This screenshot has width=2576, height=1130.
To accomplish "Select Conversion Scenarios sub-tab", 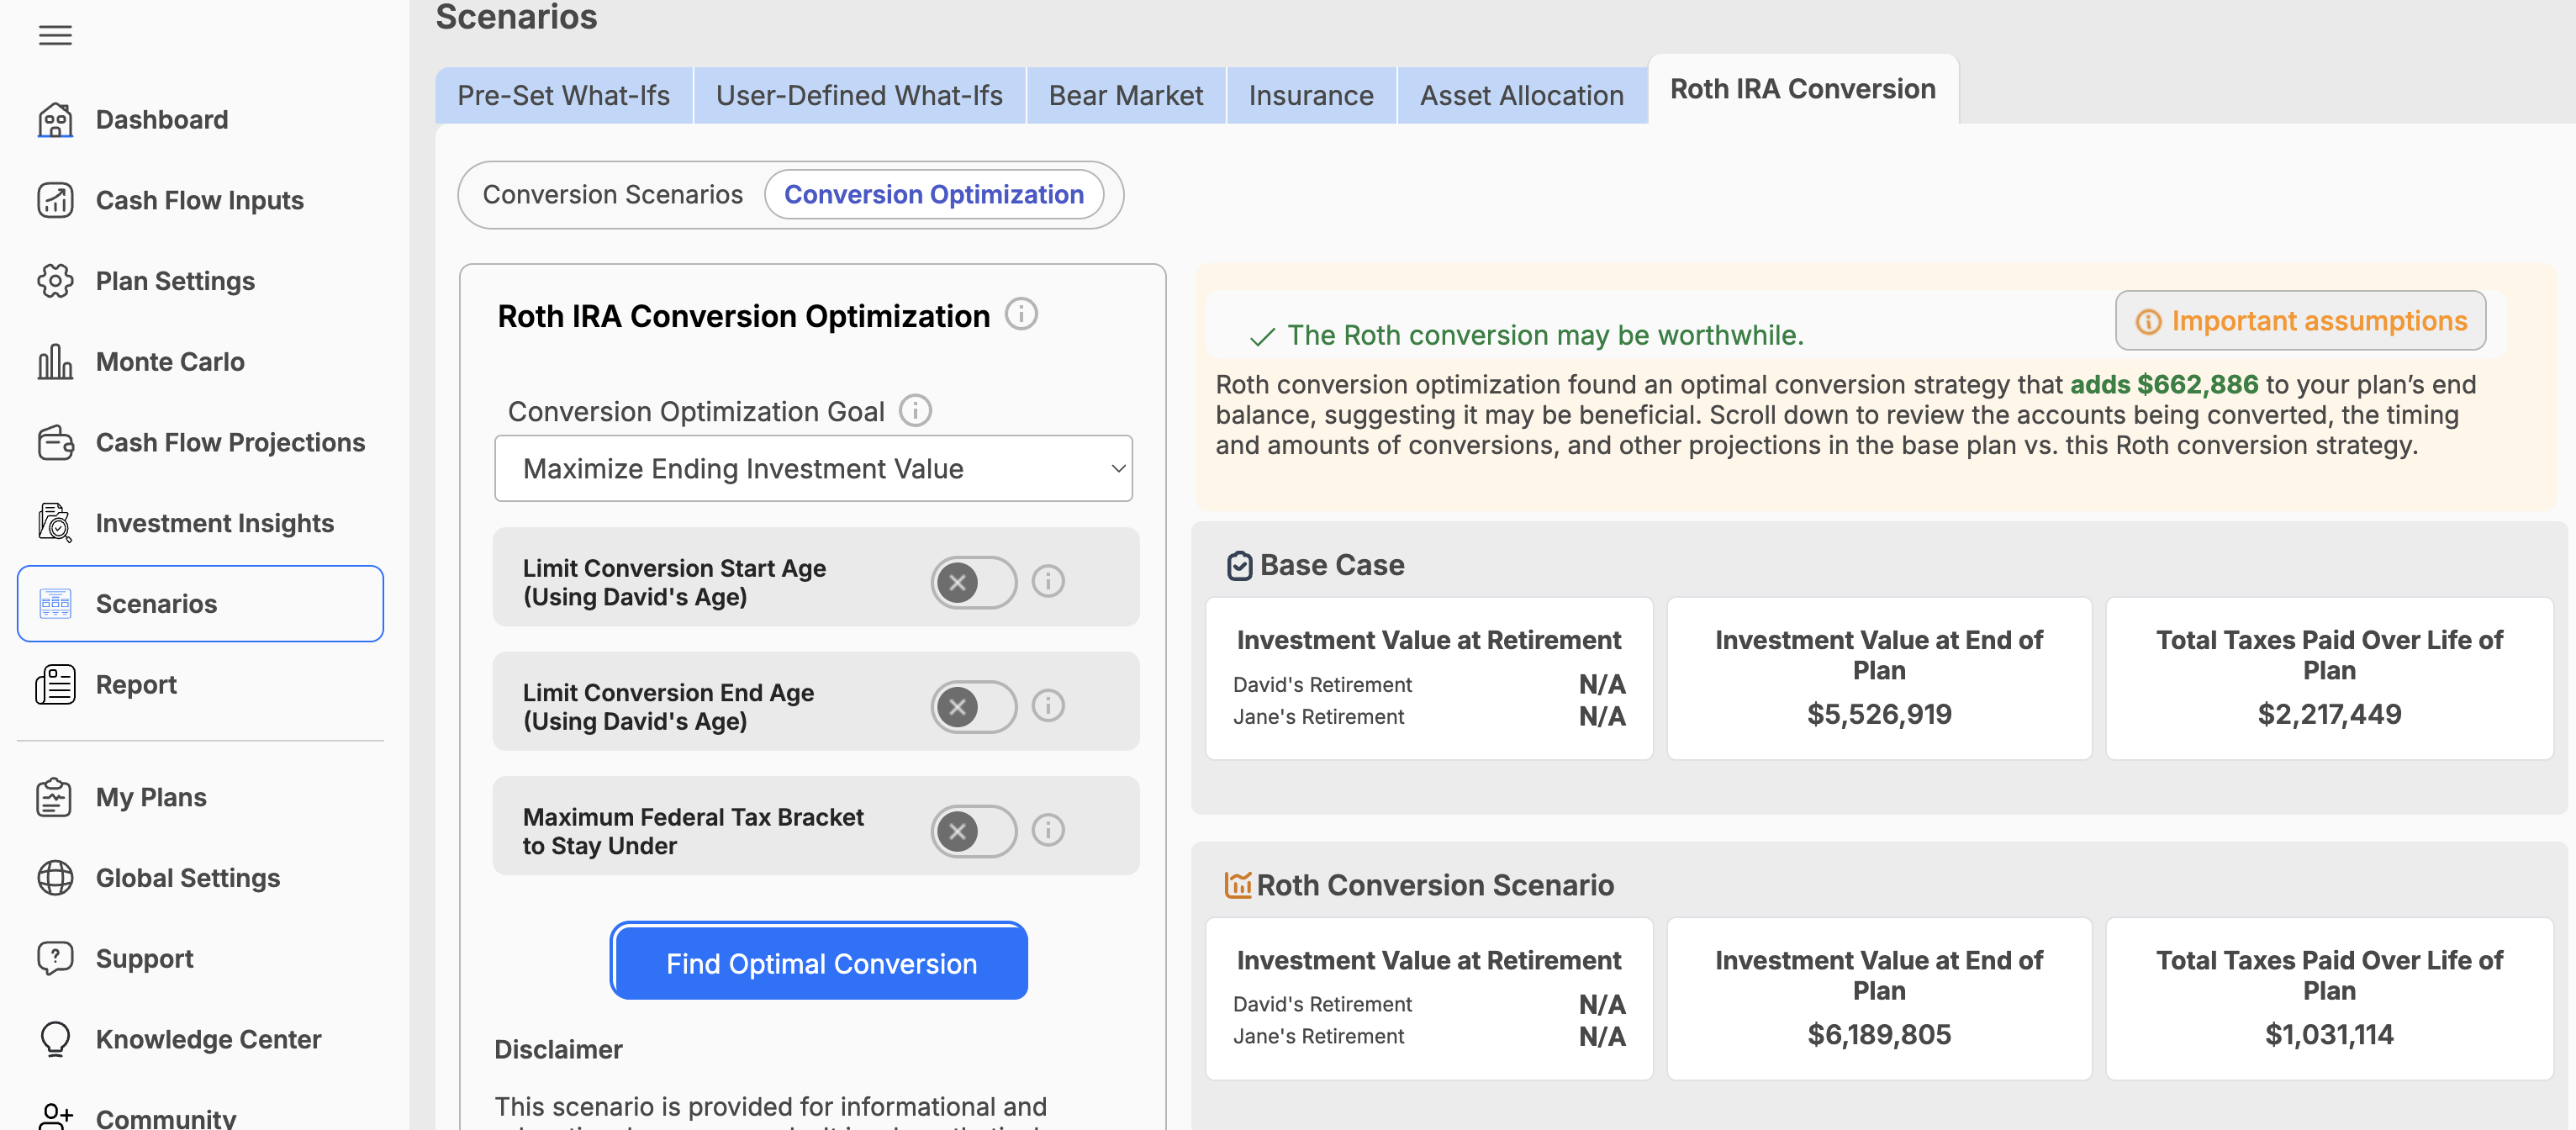I will point(612,195).
